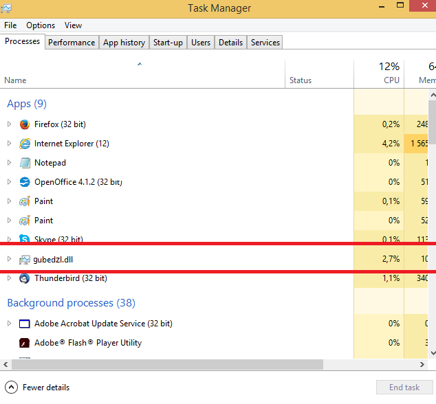Click the Task Manager title bar icon
This screenshot has height=404, width=436.
6,8
